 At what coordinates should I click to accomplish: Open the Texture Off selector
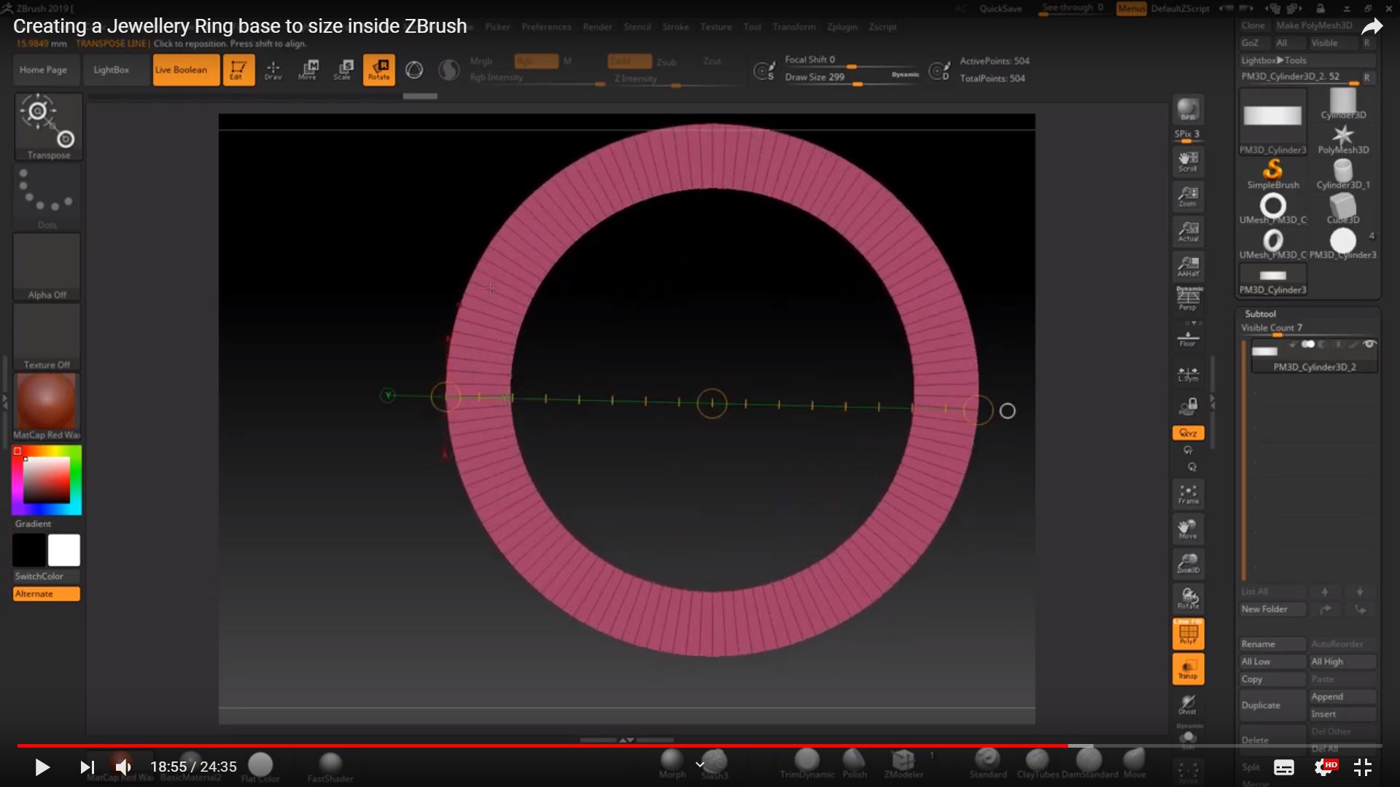click(x=47, y=337)
